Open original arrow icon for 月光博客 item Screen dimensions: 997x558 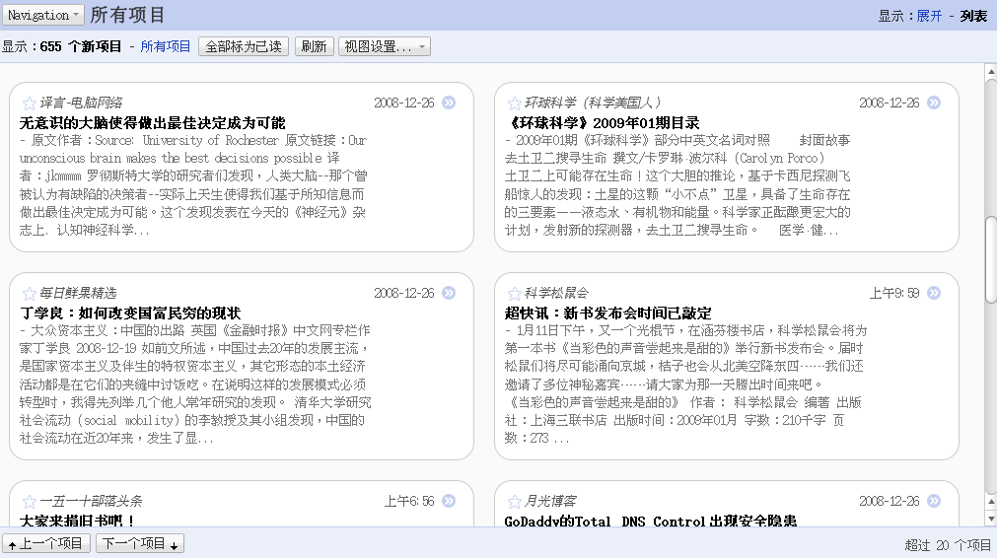(934, 501)
